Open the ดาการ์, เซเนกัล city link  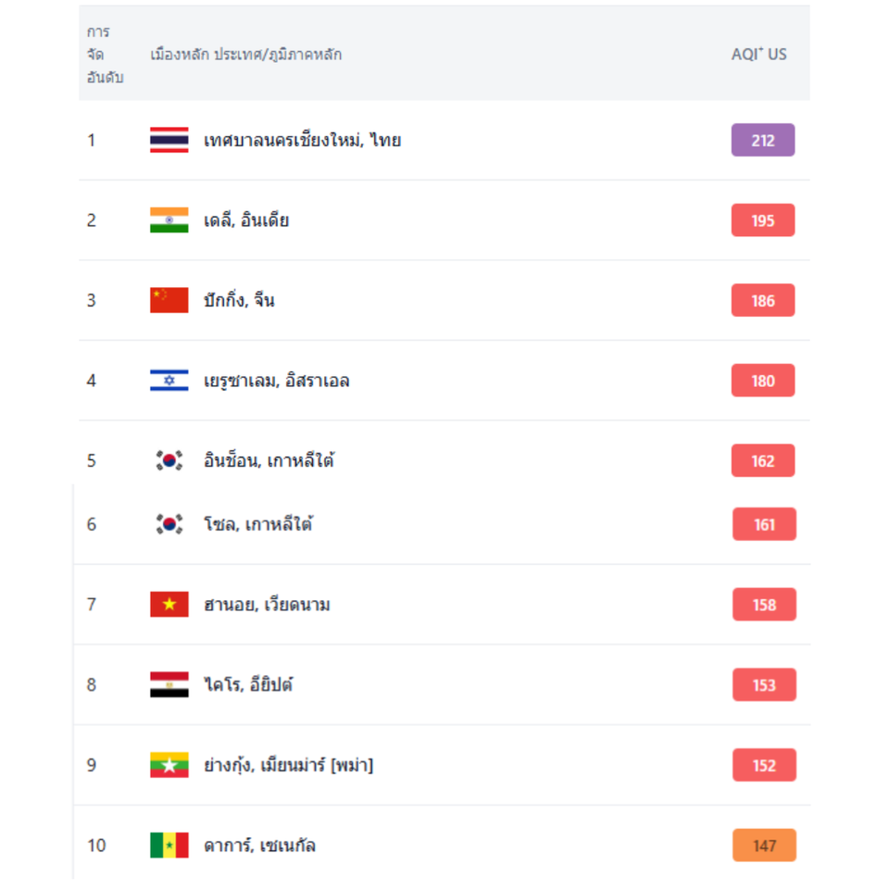pyautogui.click(x=259, y=845)
